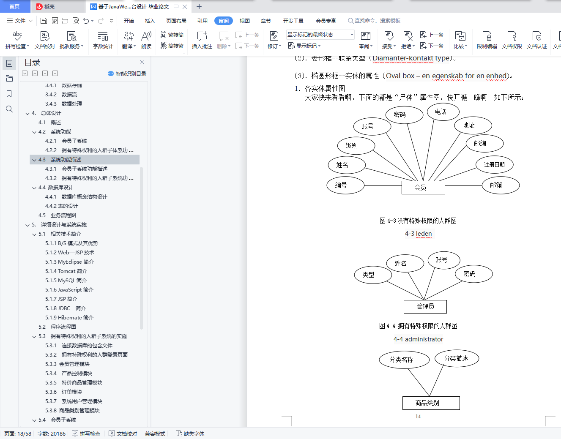Collapse the 5.4 会员子系统 outline node
The image size is (561, 439).
[34, 420]
